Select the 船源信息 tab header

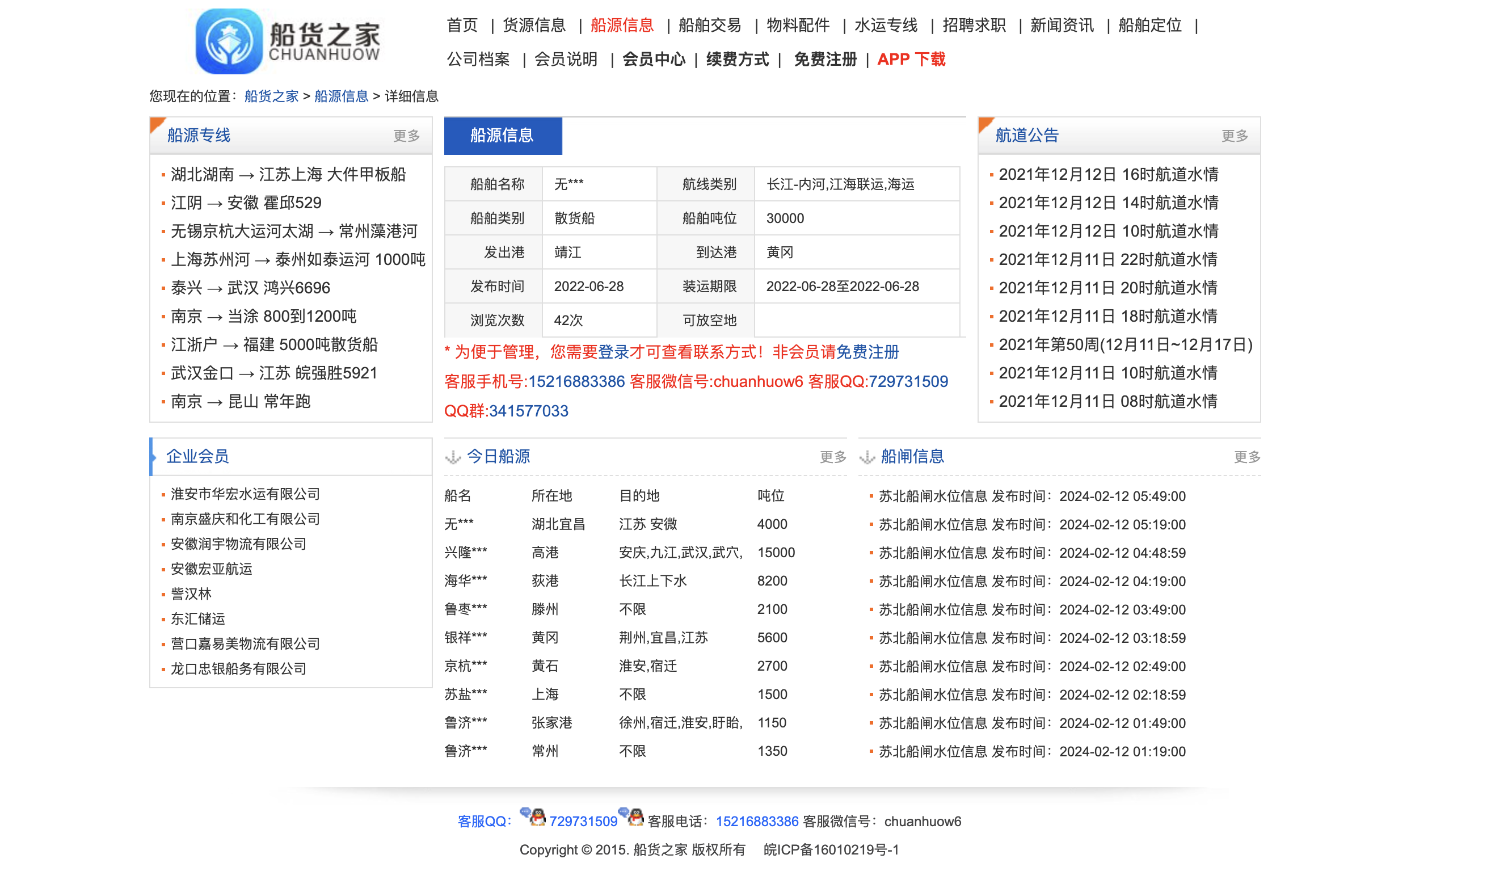pyautogui.click(x=502, y=136)
